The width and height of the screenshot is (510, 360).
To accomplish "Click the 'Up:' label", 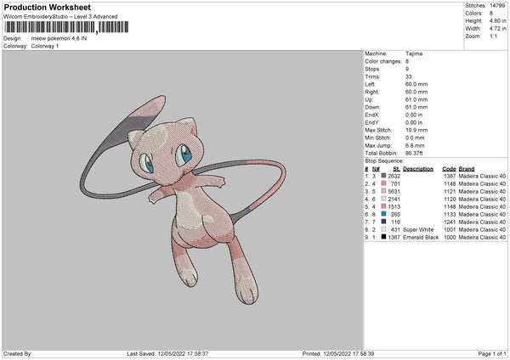I will click(369, 99).
